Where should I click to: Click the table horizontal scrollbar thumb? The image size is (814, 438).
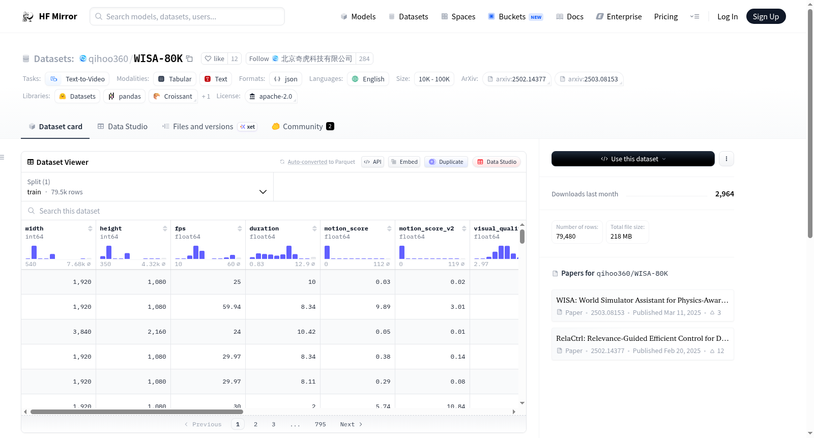tap(136, 412)
